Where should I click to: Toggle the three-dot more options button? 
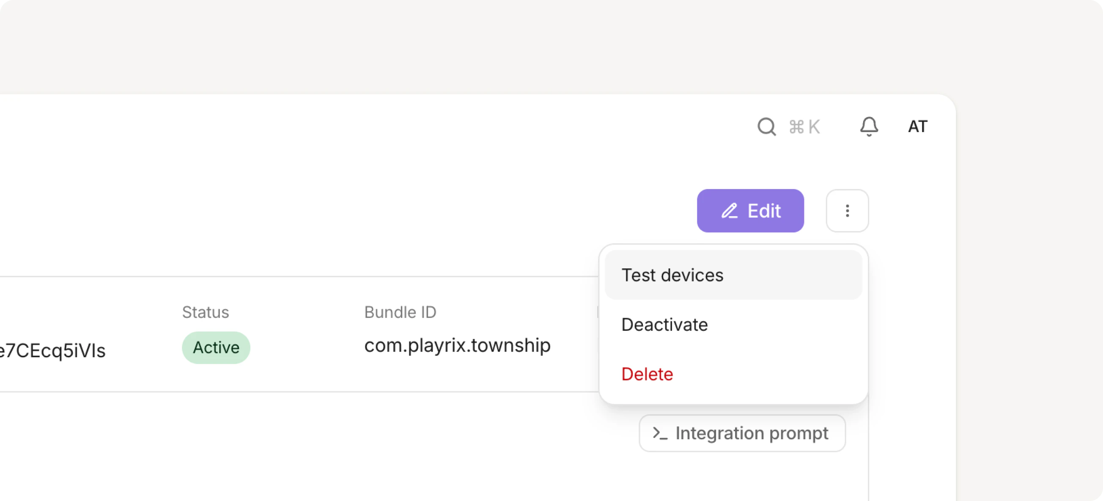point(847,211)
